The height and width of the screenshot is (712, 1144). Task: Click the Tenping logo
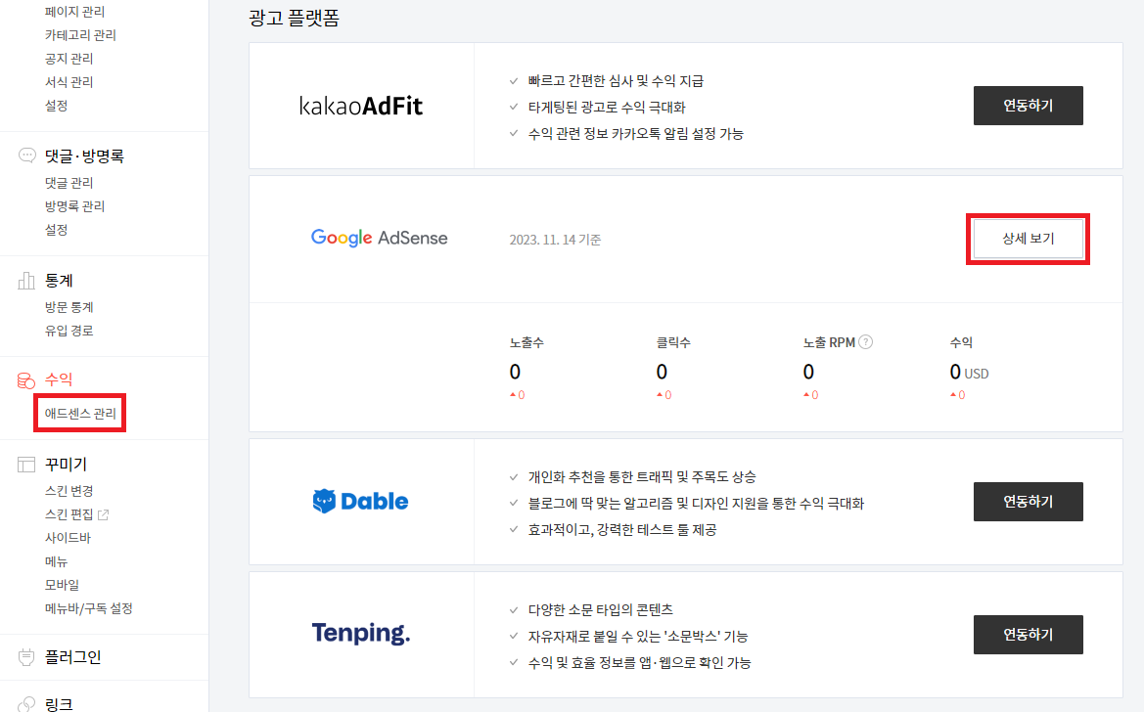pos(361,633)
